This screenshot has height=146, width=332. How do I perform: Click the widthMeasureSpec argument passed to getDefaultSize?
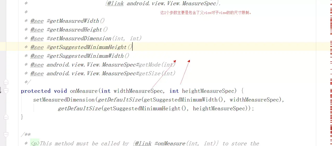255,100
